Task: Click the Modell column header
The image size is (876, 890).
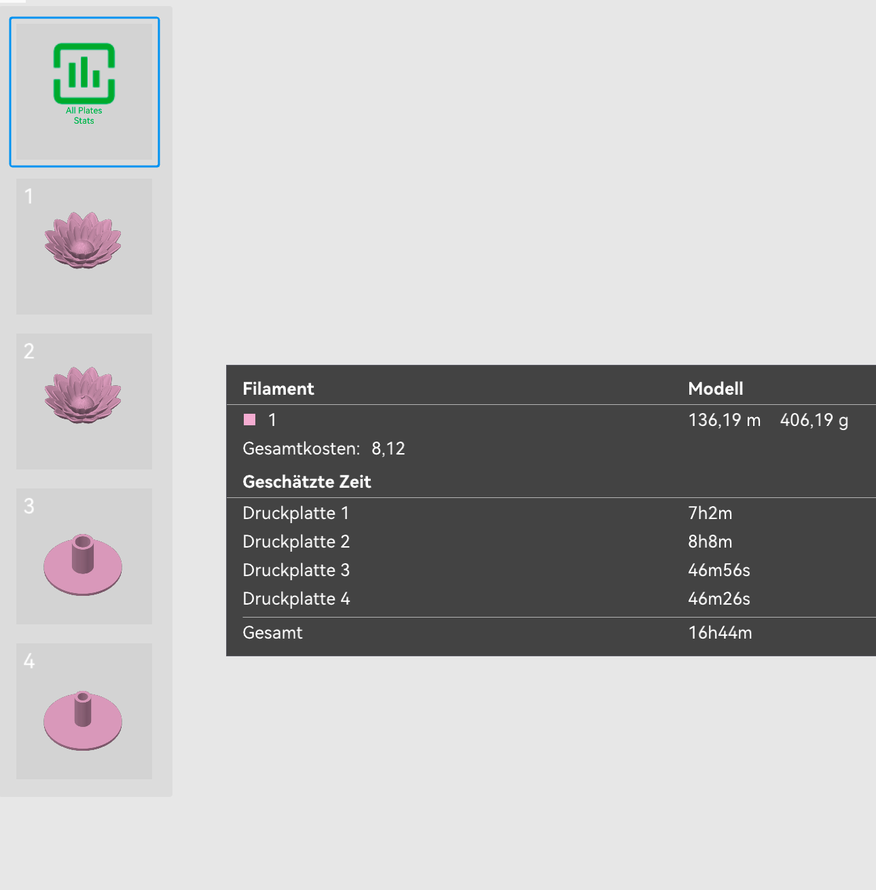Action: pyautogui.click(x=715, y=389)
